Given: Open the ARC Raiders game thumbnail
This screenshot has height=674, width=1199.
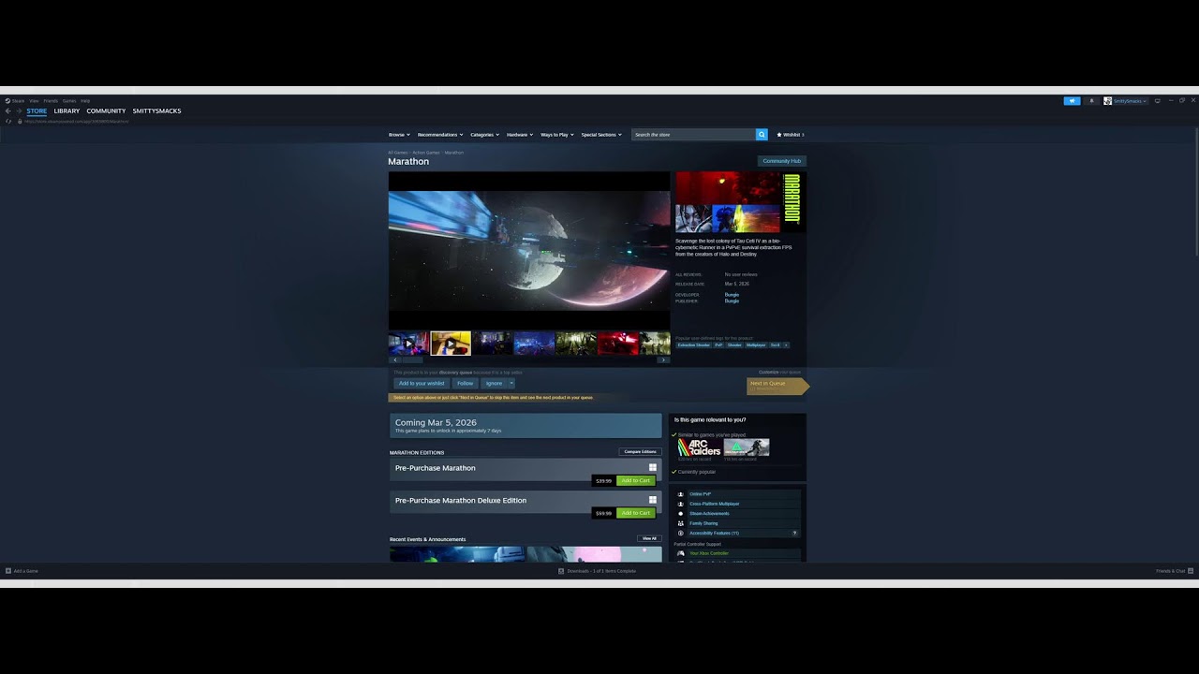Looking at the screenshot, I should pyautogui.click(x=699, y=447).
